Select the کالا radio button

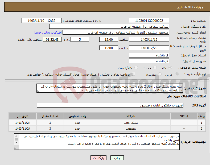pos(170,68)
